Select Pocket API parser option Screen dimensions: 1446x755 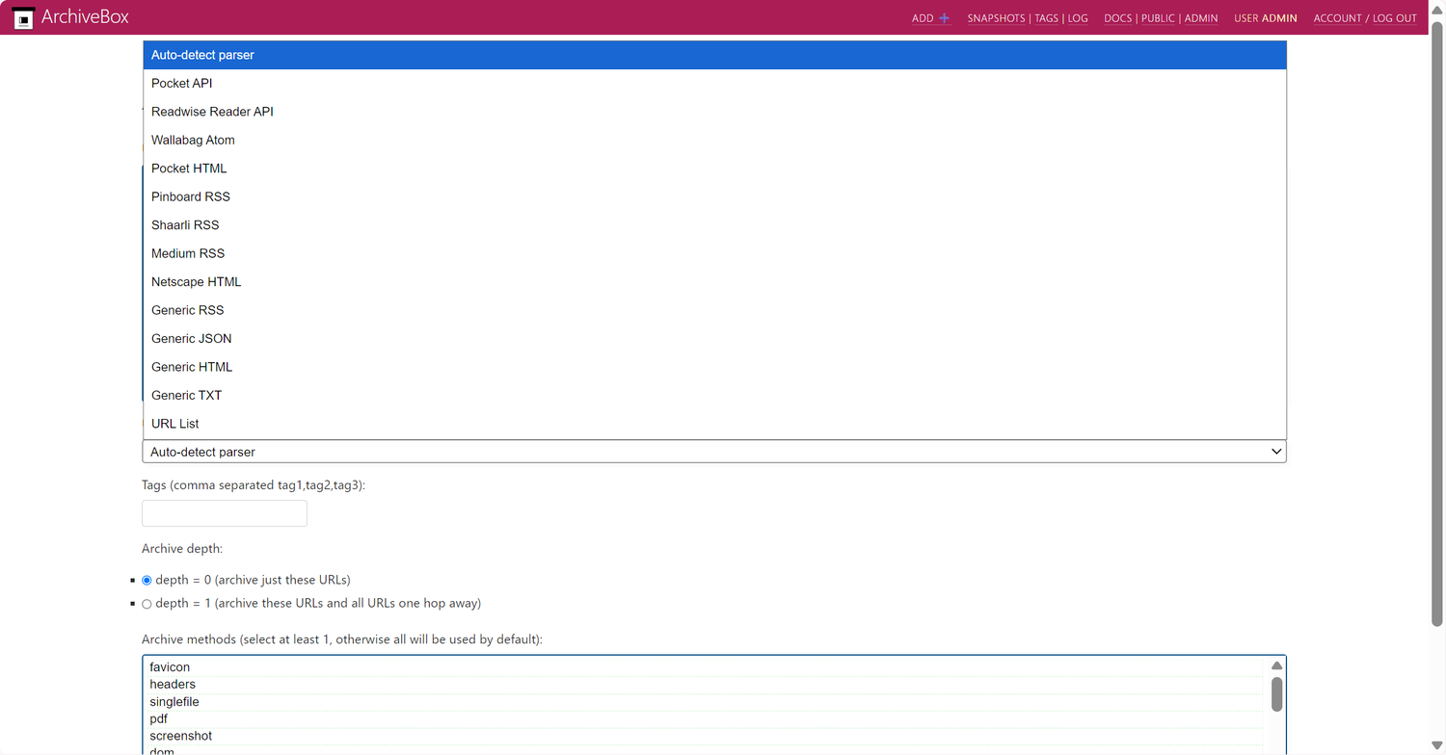(714, 84)
